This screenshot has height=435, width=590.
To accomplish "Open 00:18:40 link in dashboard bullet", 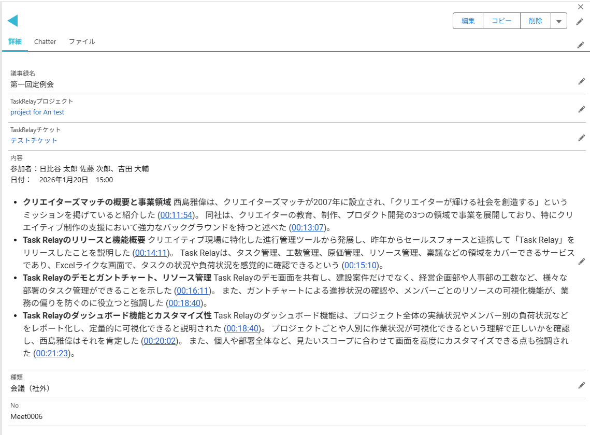I will coord(242,328).
